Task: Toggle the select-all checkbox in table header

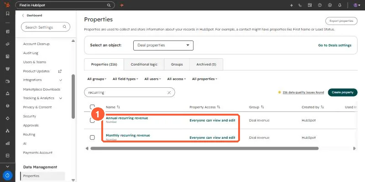Action: click(x=92, y=107)
